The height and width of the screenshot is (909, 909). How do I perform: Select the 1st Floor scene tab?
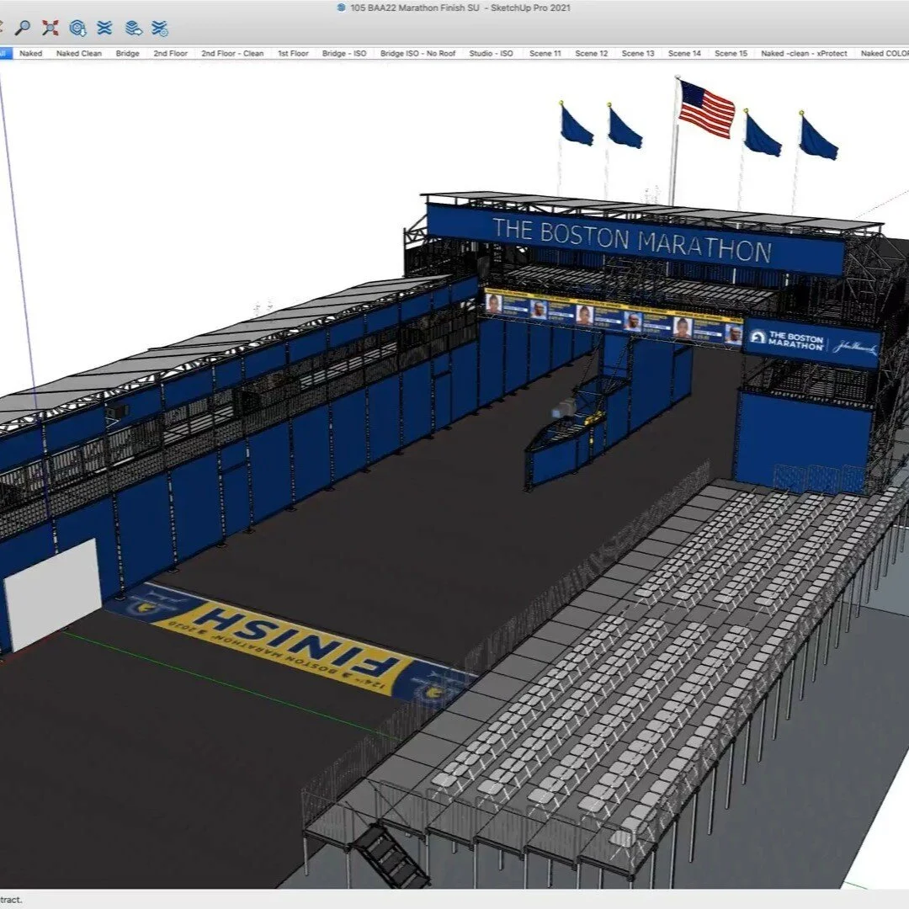pyautogui.click(x=294, y=53)
